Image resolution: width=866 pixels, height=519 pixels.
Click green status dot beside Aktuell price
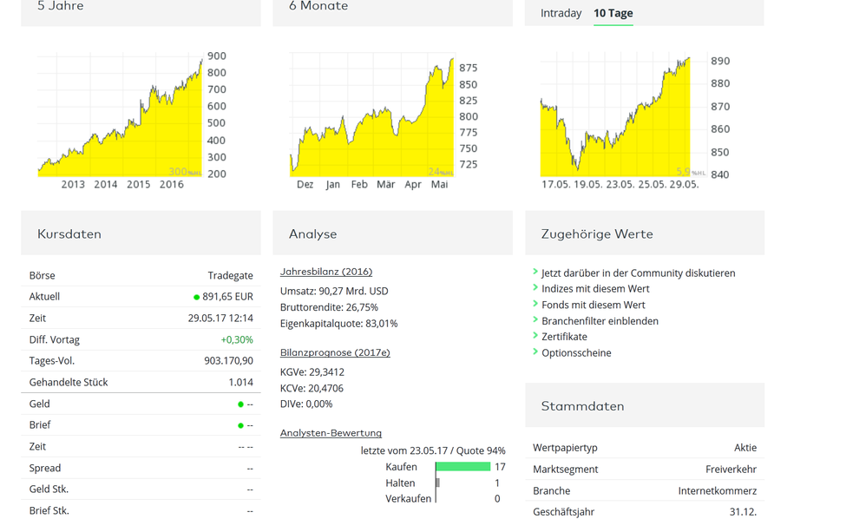click(197, 297)
